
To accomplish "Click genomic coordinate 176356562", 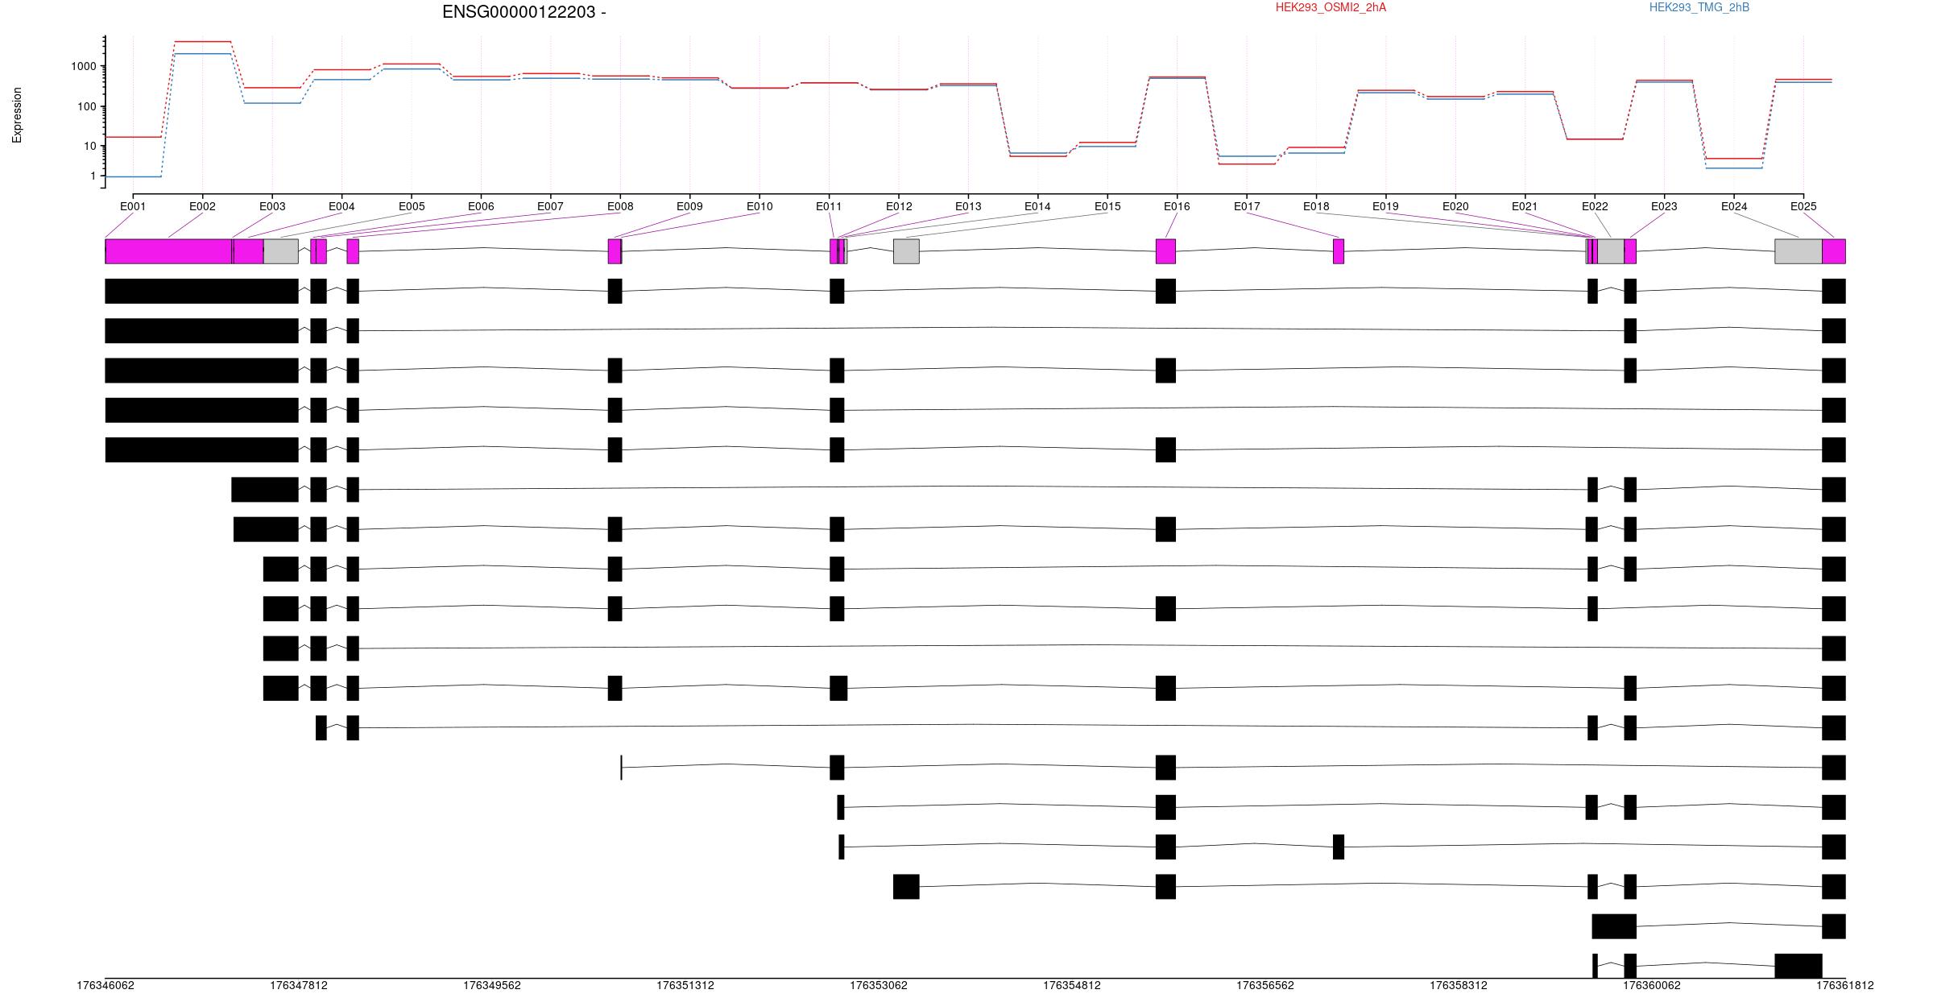I will coord(1265,986).
